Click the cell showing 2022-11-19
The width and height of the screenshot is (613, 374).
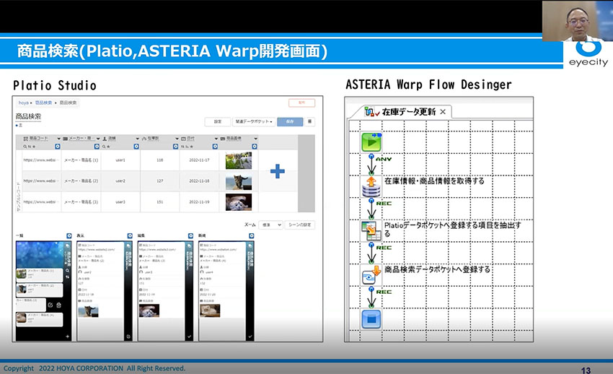coord(199,202)
